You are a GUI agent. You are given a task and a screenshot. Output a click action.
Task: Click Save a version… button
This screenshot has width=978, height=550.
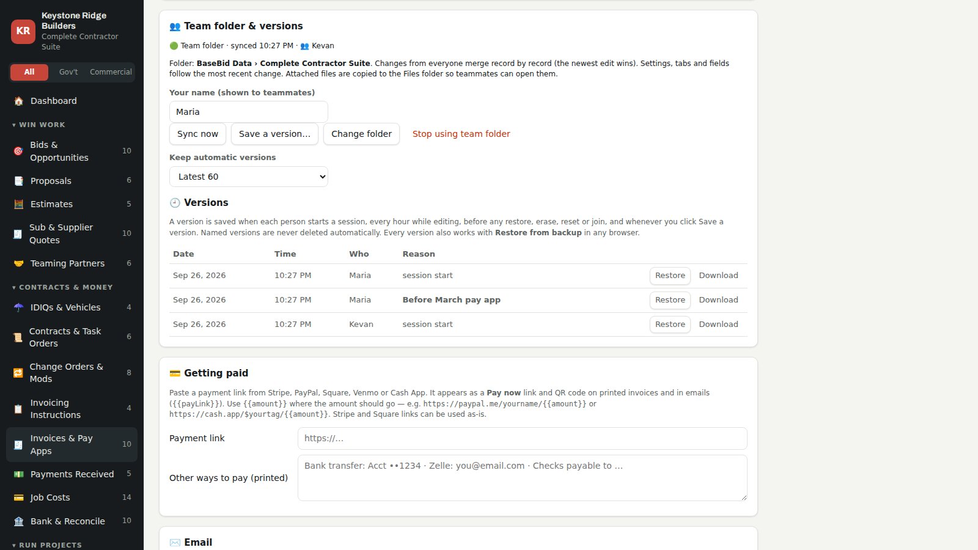(x=274, y=134)
